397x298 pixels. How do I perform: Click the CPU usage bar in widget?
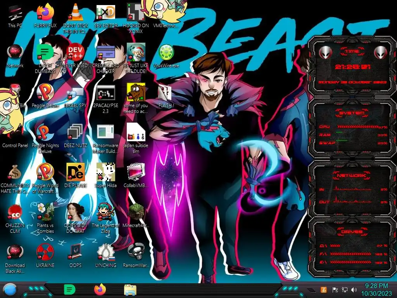click(357, 126)
